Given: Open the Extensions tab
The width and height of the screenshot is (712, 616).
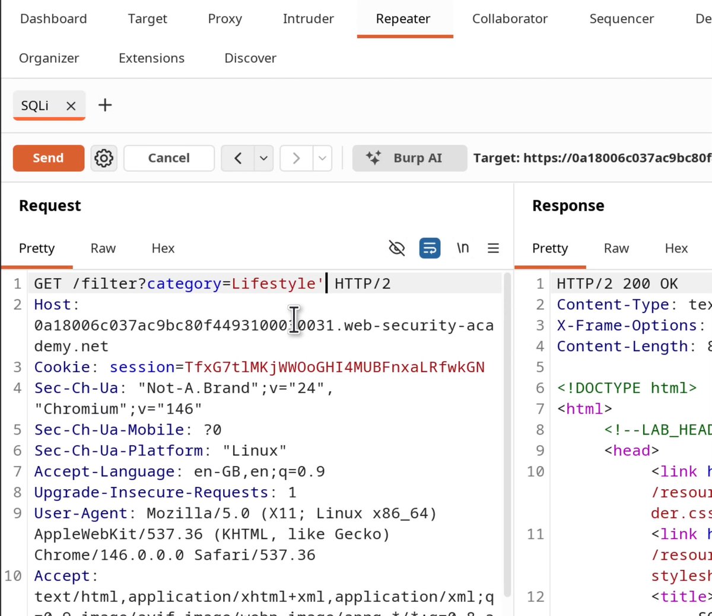Looking at the screenshot, I should coord(152,58).
